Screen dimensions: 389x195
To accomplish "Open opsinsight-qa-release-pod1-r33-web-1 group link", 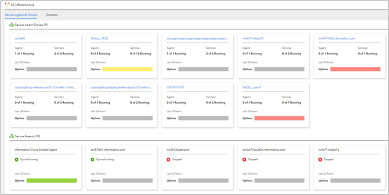I will [46, 87].
